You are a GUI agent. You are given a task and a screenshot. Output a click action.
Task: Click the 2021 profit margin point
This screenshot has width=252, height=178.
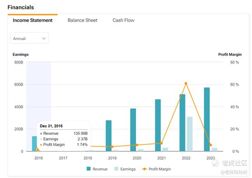(161, 143)
